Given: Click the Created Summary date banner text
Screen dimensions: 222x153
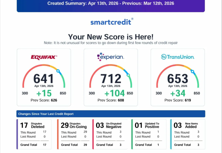Looking at the screenshot, I should (x=111, y=3).
